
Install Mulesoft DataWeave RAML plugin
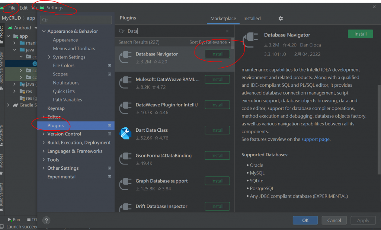pos(217,80)
